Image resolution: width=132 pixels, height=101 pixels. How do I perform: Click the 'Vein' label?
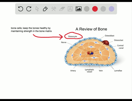click(101, 71)
